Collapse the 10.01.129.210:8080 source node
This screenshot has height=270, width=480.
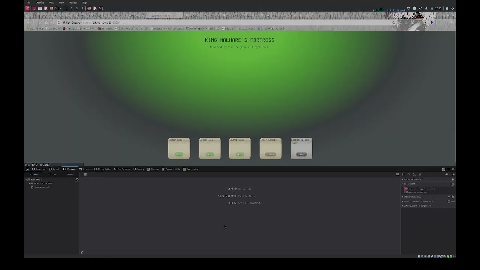point(29,183)
